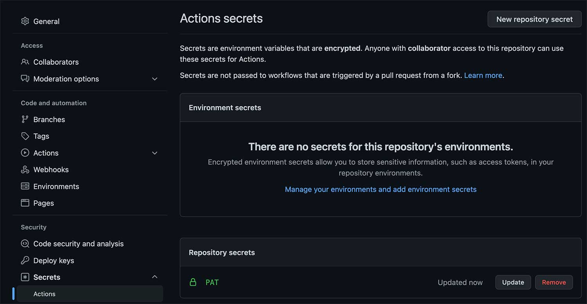587x304 pixels.
Task: Follow the Learn more link
Action: tap(483, 75)
